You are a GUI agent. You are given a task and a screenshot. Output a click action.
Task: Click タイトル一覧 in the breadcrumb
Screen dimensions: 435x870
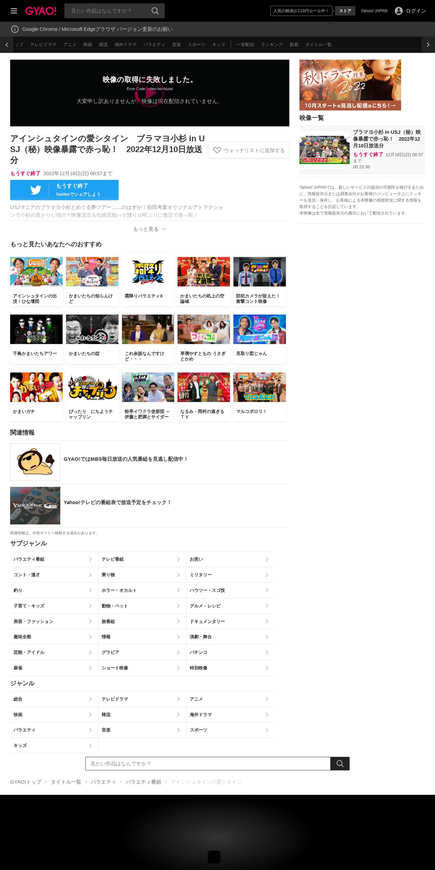66,782
